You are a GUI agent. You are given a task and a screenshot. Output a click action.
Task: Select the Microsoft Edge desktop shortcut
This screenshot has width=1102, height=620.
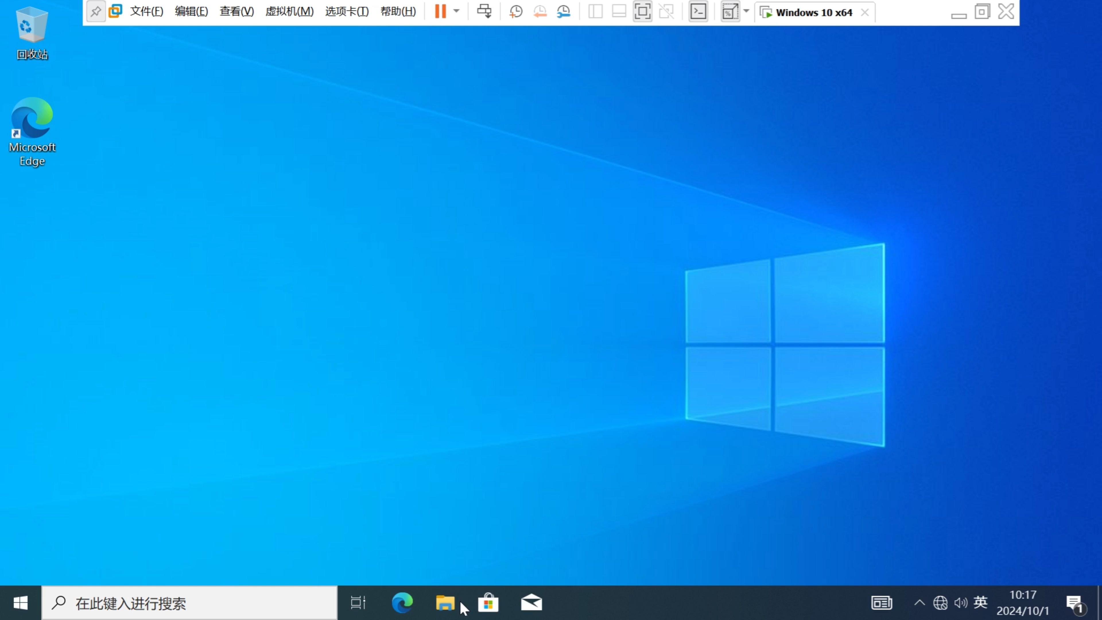32,132
